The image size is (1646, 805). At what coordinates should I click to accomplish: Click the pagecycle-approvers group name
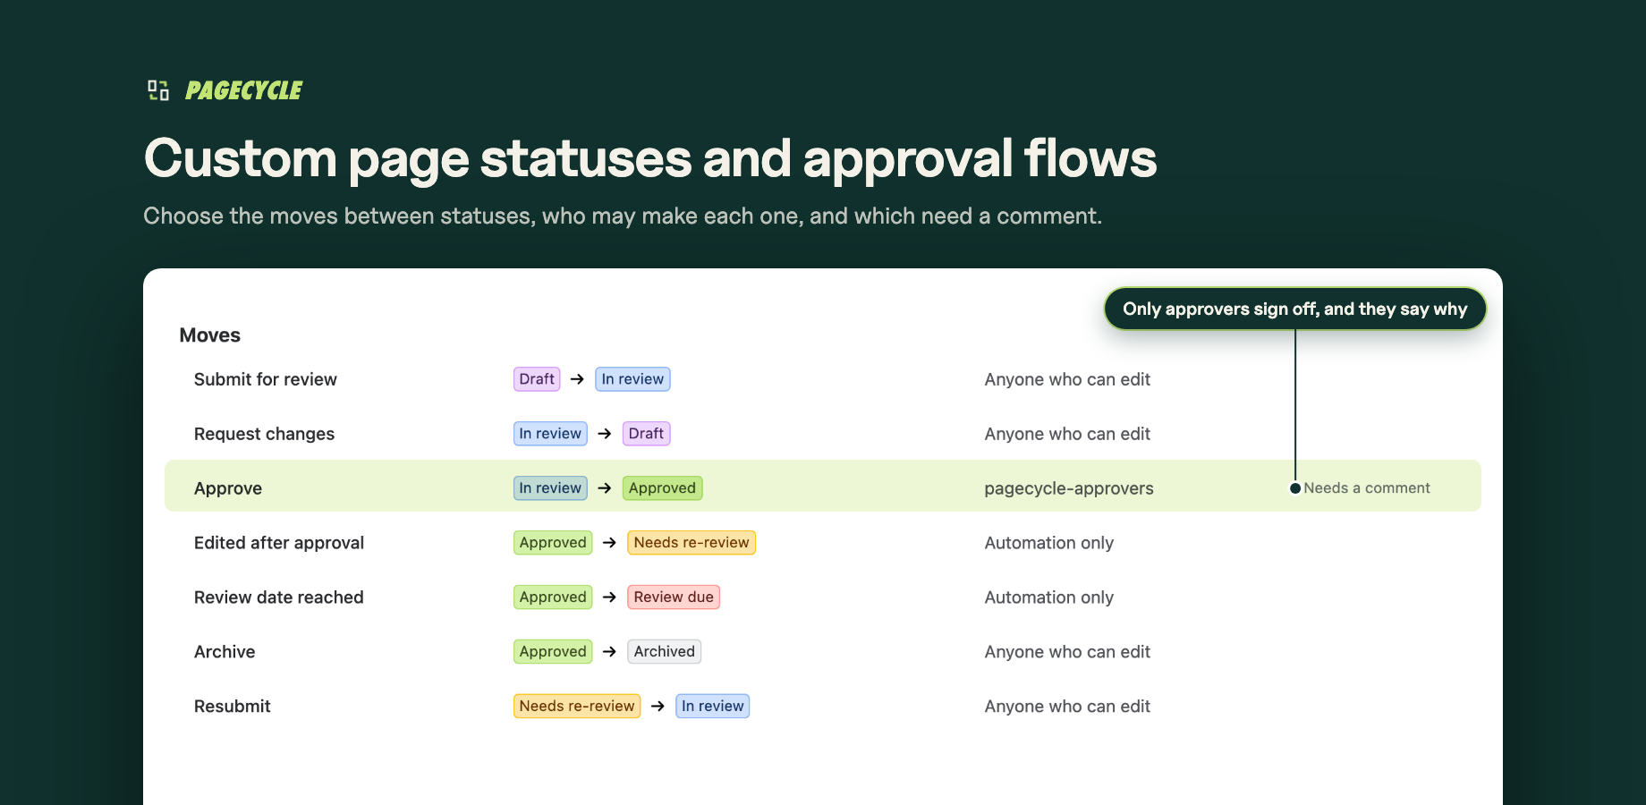[x=1069, y=488]
